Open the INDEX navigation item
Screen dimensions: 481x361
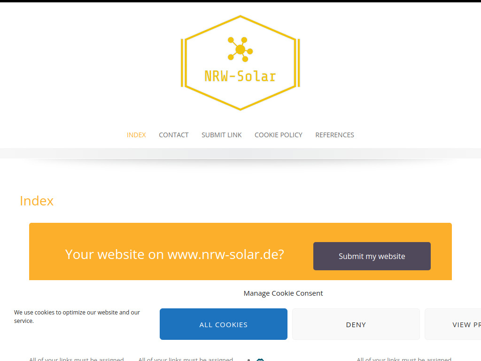click(x=136, y=135)
